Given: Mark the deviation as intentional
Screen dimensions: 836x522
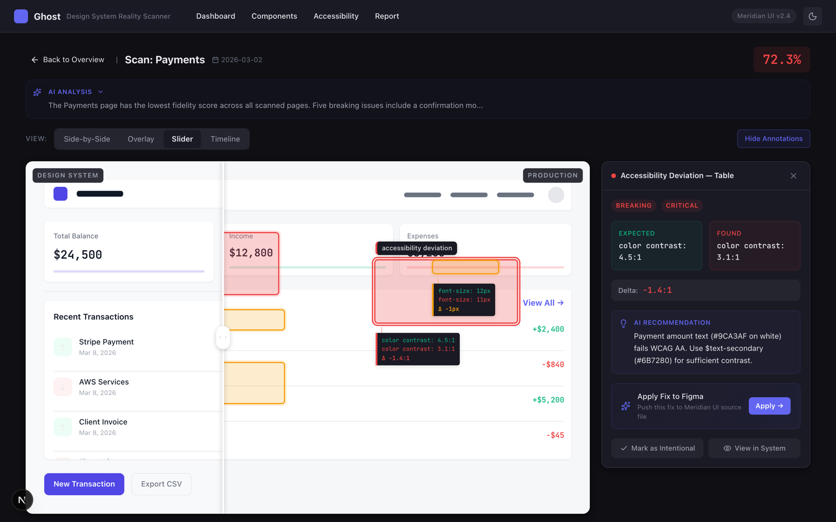Looking at the screenshot, I should pyautogui.click(x=657, y=448).
